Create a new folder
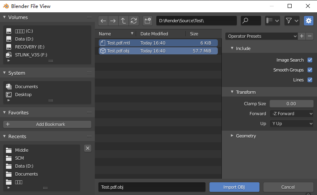The image size is (317, 195). 148,21
